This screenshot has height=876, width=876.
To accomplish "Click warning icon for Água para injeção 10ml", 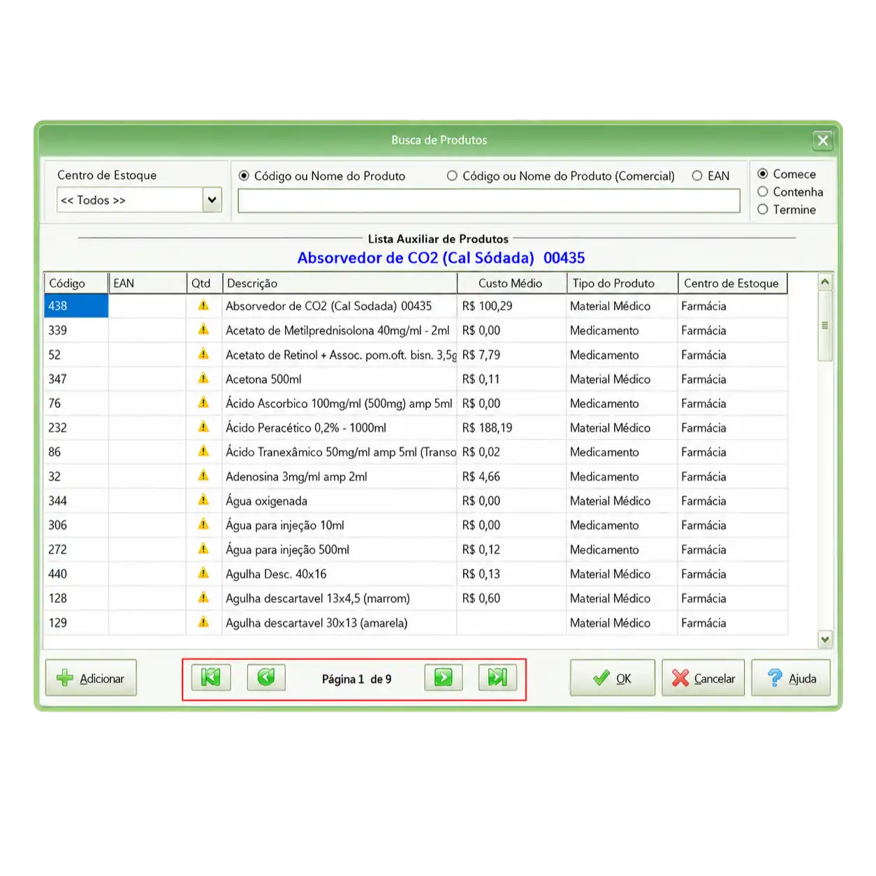I will point(203,525).
